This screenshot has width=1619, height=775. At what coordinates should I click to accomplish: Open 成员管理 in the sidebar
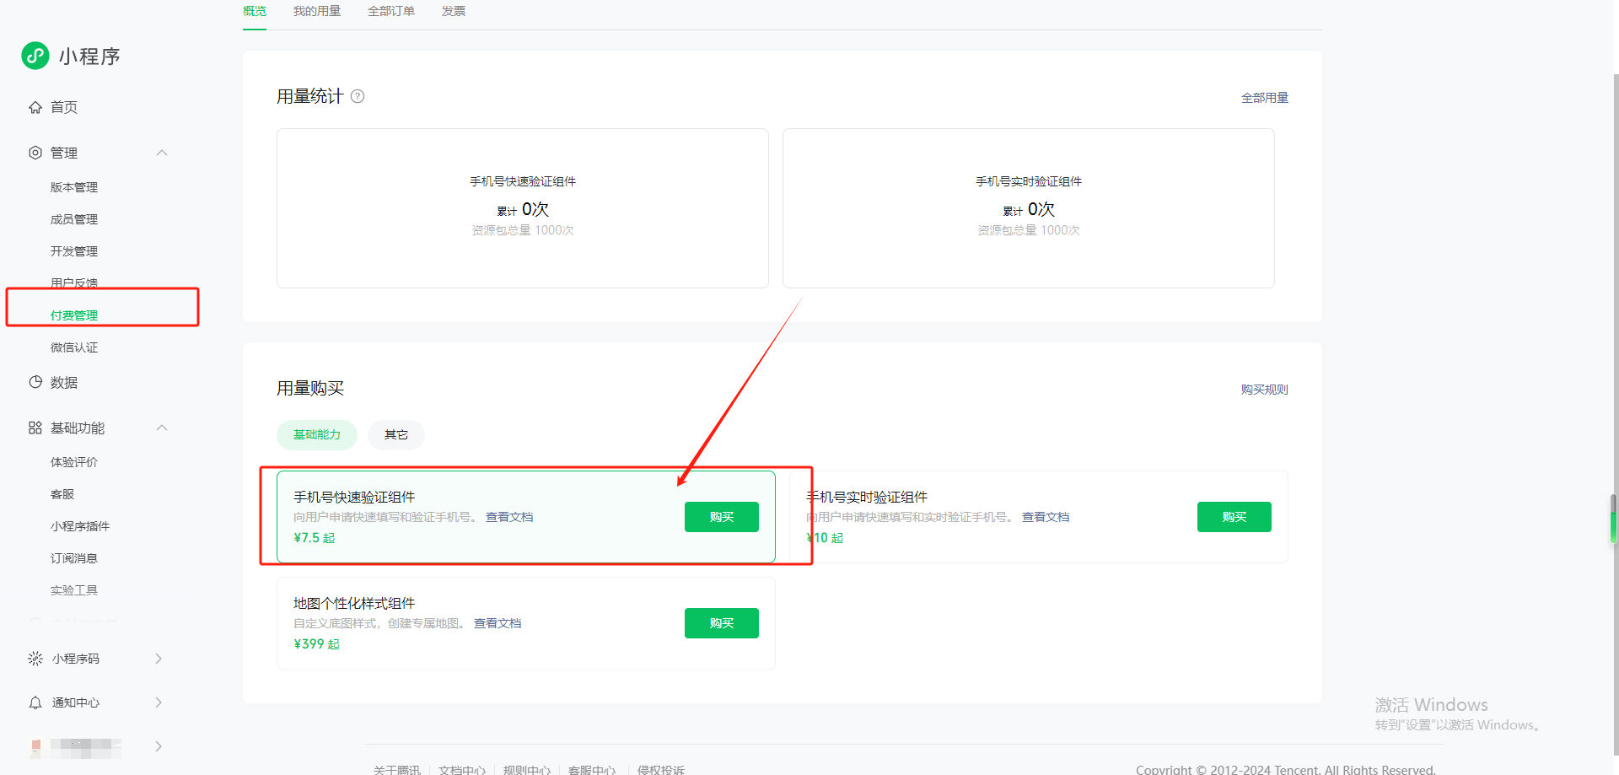point(74,219)
